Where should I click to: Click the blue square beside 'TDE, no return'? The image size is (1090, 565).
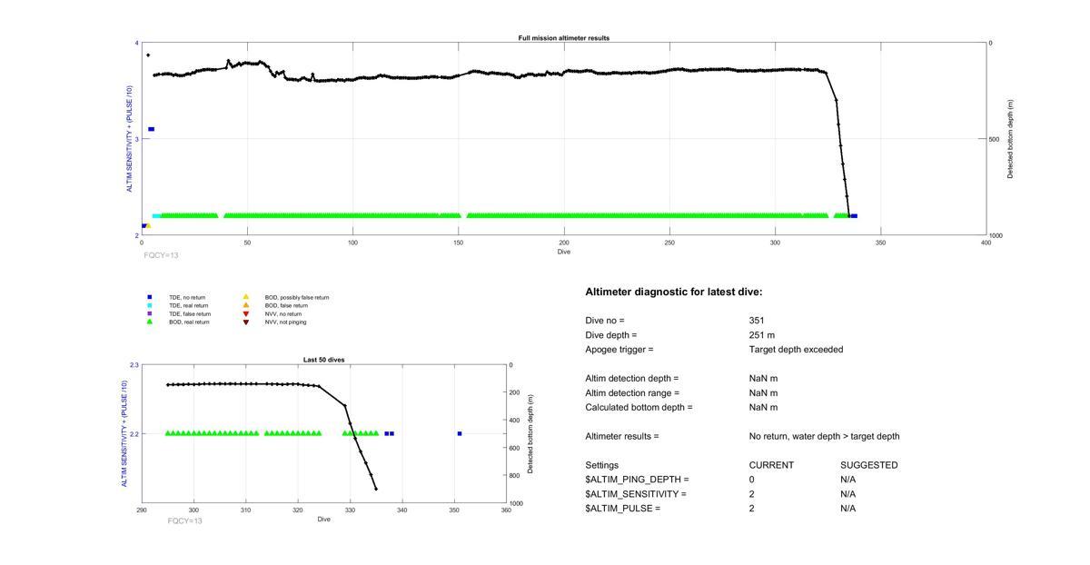pos(150,297)
